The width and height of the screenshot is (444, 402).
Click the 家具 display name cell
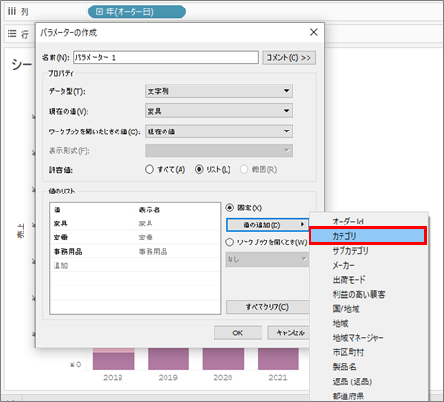178,224
